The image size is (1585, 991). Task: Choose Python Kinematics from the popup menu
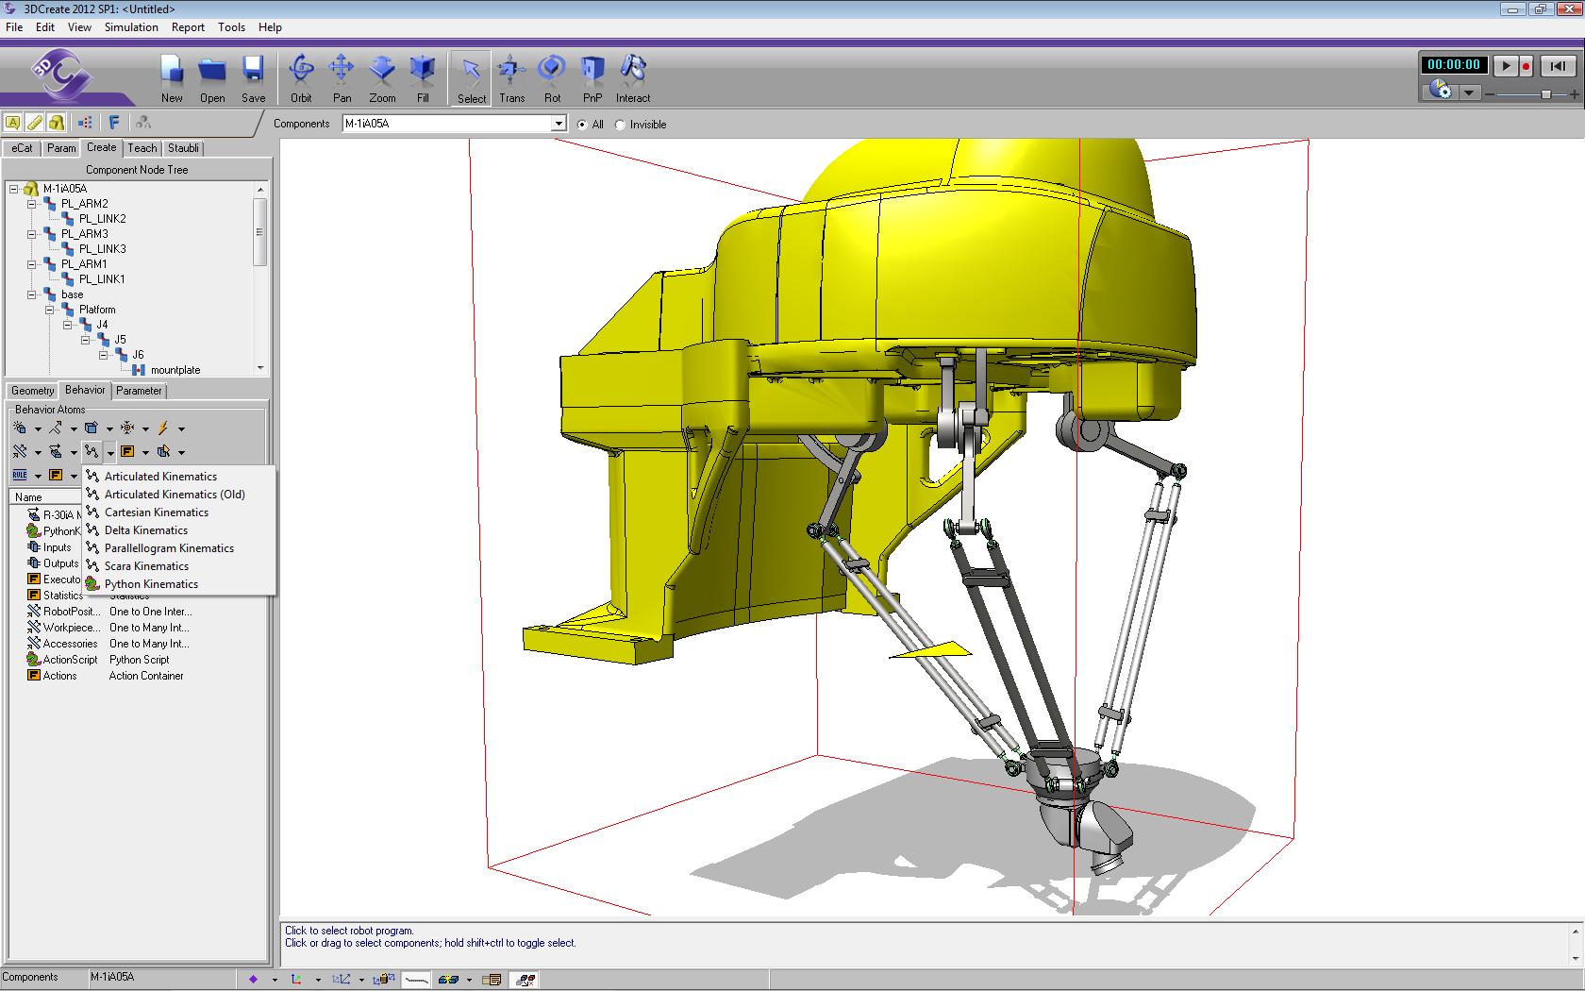tap(151, 584)
